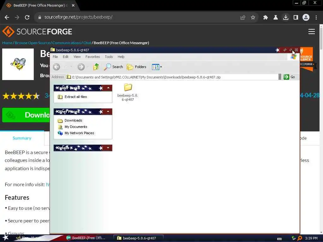Click the BeeBEEP bee logo image
The image size is (323, 242).
[x=18, y=64]
